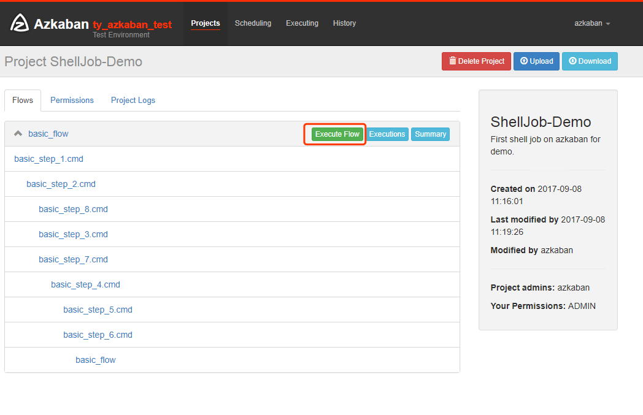643x415 pixels.
Task: Open job basic_step_7.cmd
Action: click(74, 259)
